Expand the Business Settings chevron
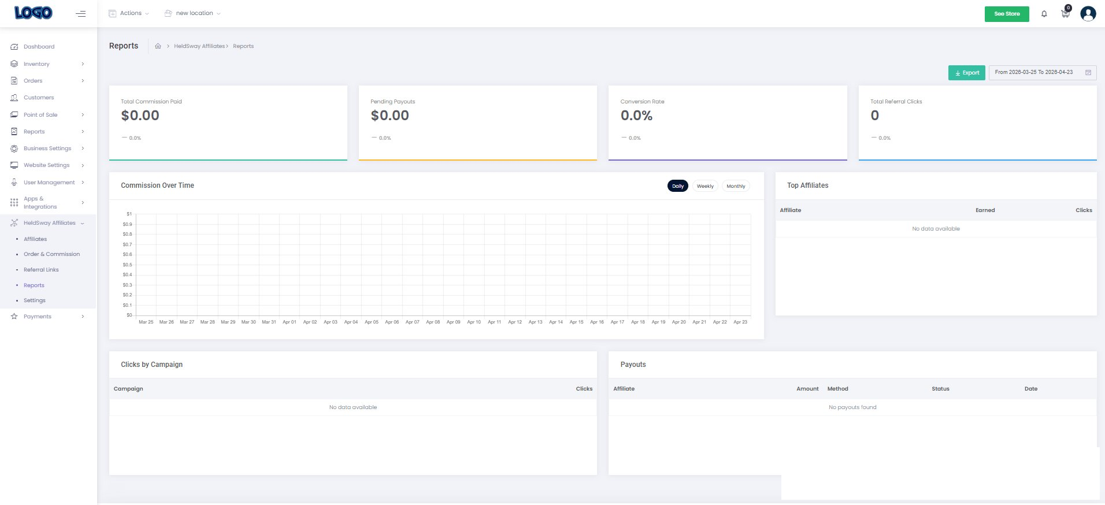This screenshot has height=505, width=1105. click(83, 148)
